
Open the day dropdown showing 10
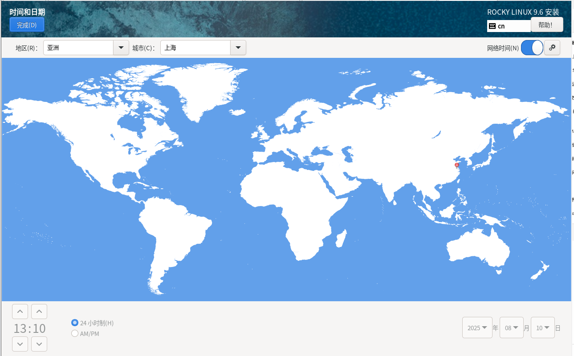pos(543,328)
